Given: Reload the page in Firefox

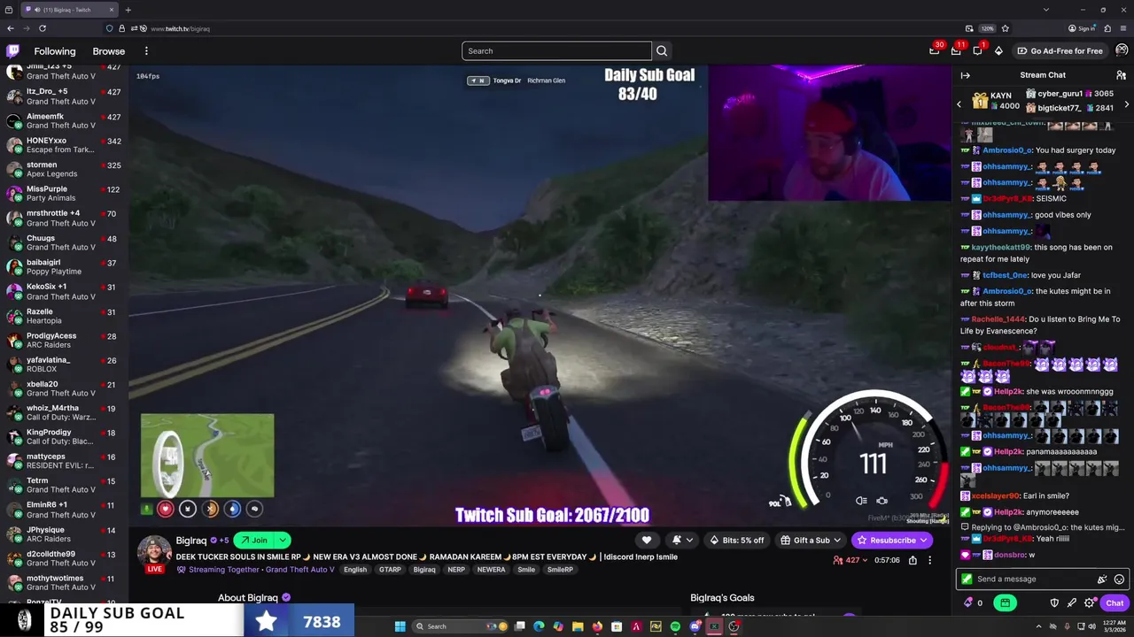Looking at the screenshot, I should pos(42,28).
